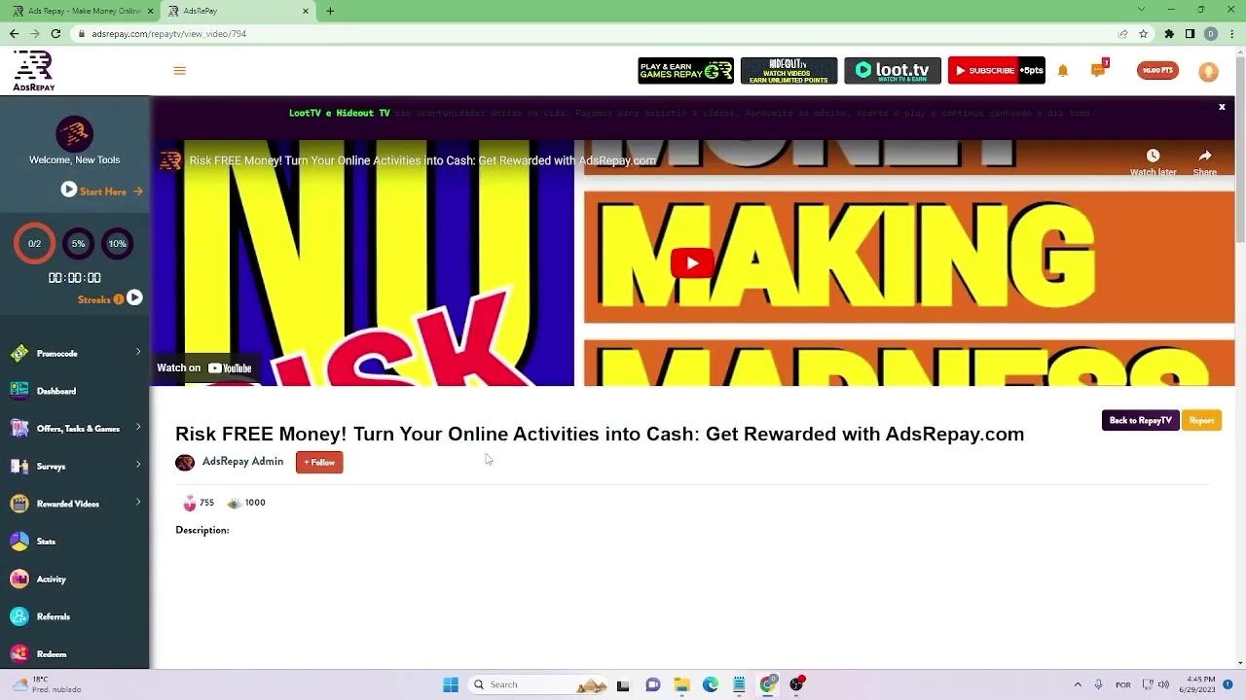Click the video title in player
This screenshot has height=700, width=1246.
[x=422, y=160]
